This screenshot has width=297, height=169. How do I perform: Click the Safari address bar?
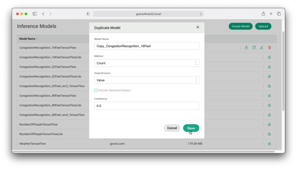click(148, 14)
